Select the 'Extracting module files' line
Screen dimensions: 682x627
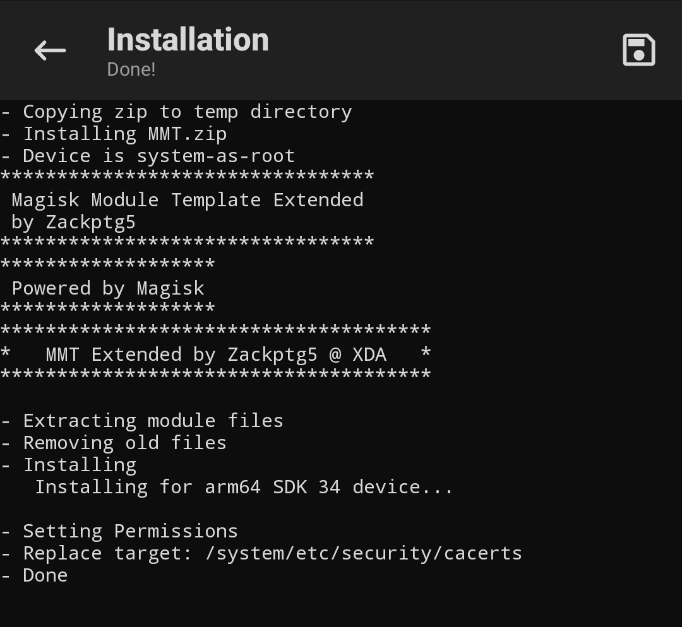point(142,421)
